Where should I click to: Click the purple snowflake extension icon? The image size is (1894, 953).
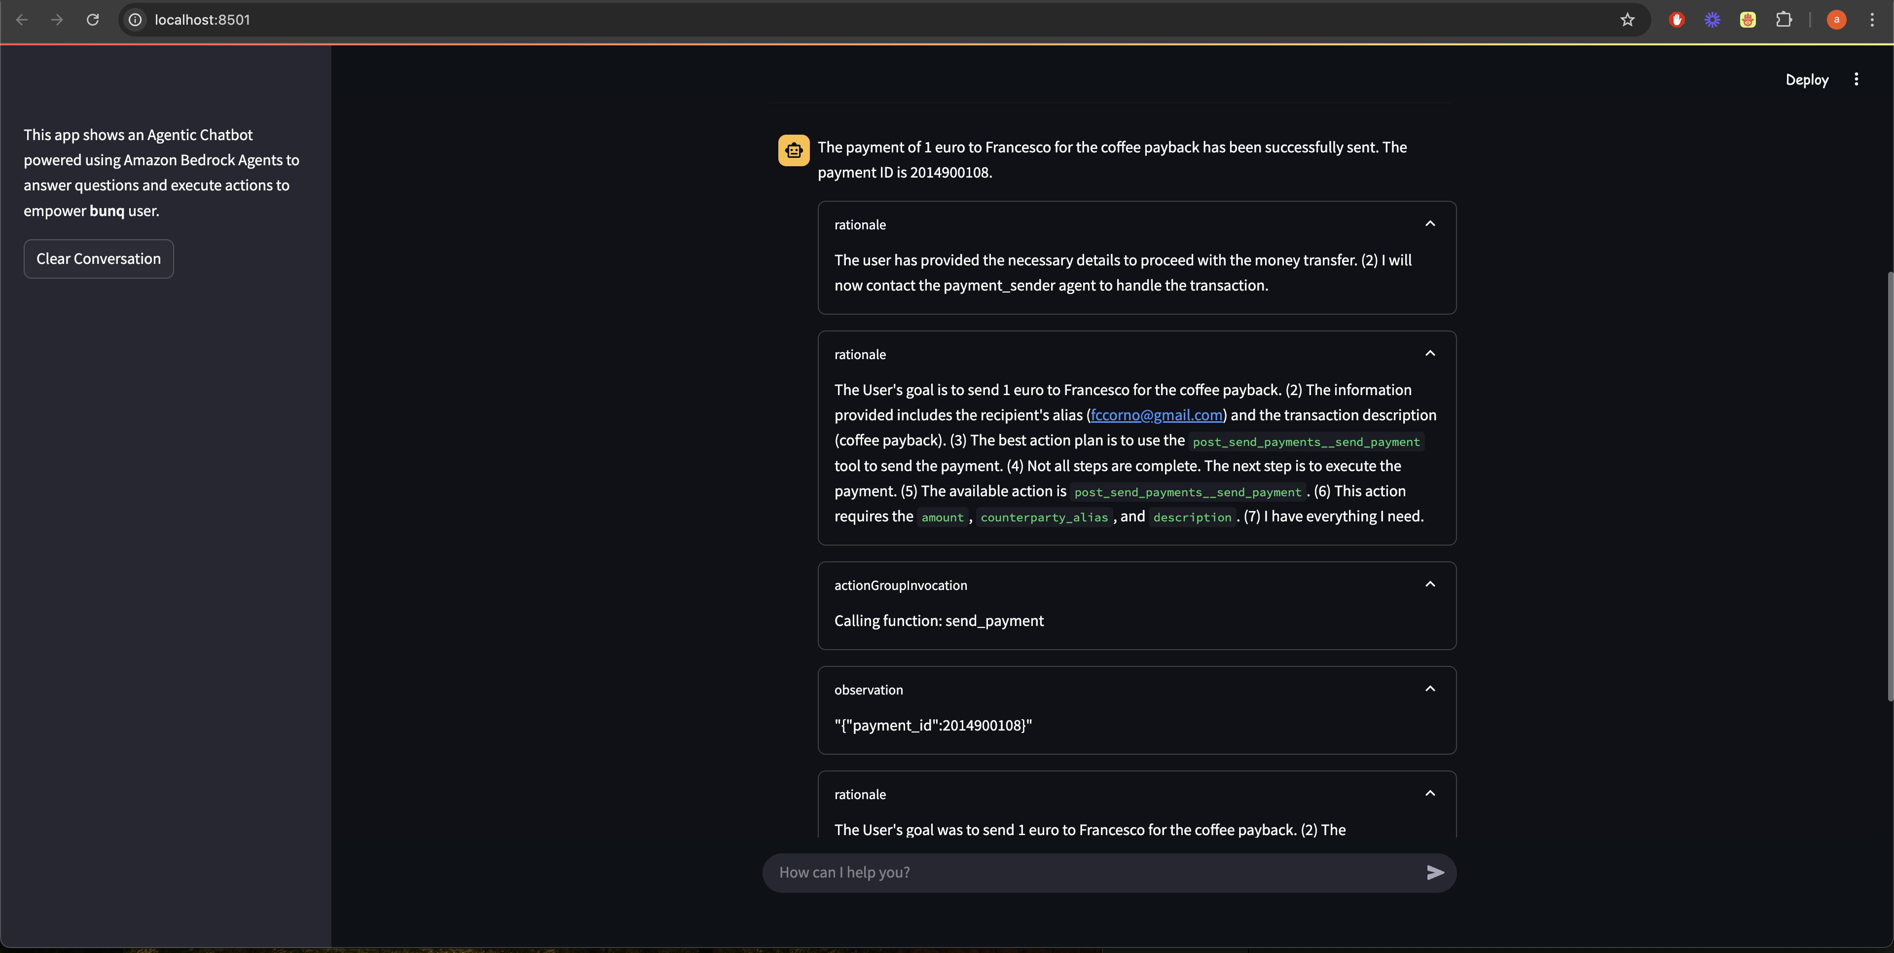click(1712, 20)
